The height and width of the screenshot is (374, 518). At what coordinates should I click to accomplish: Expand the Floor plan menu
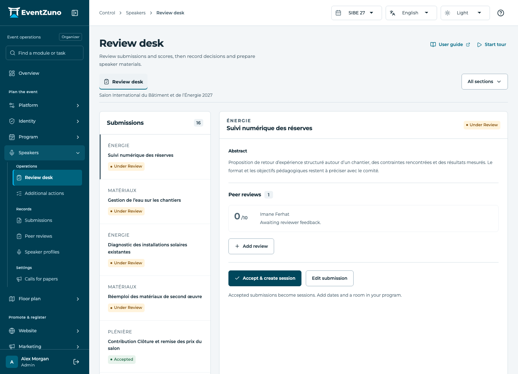pos(45,299)
